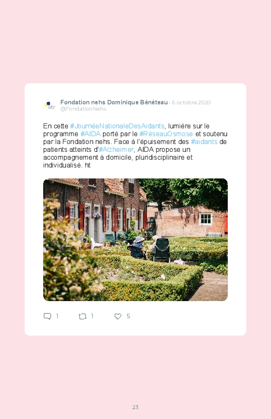Click the truncated ht link text
The height and width of the screenshot is (419, 271).
coord(88,165)
